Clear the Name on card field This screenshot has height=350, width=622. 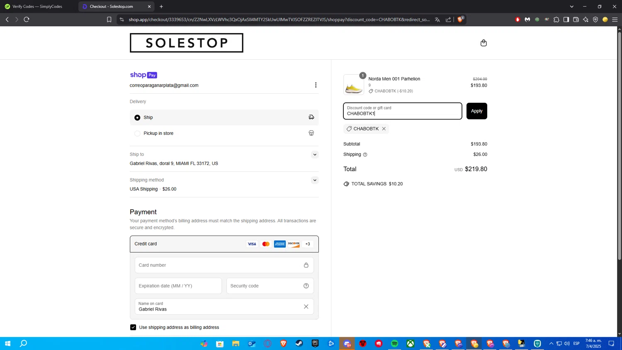tap(306, 306)
